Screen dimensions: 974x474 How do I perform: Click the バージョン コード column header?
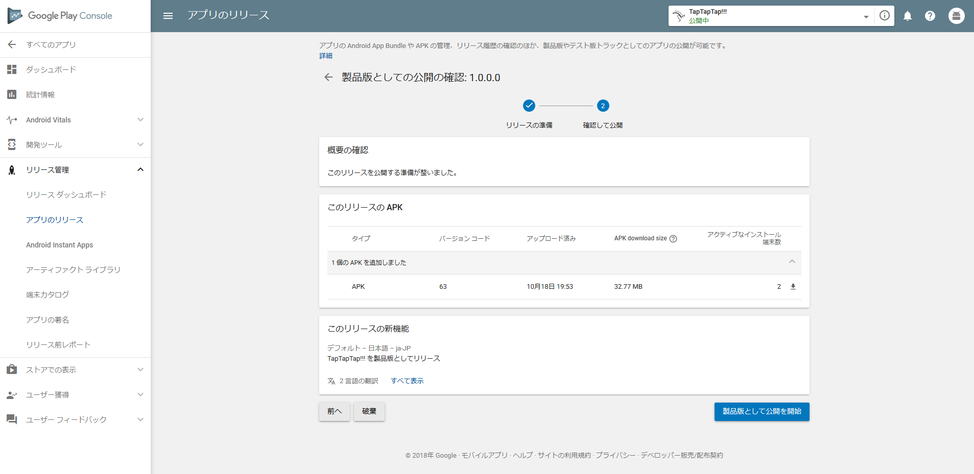[x=464, y=239]
